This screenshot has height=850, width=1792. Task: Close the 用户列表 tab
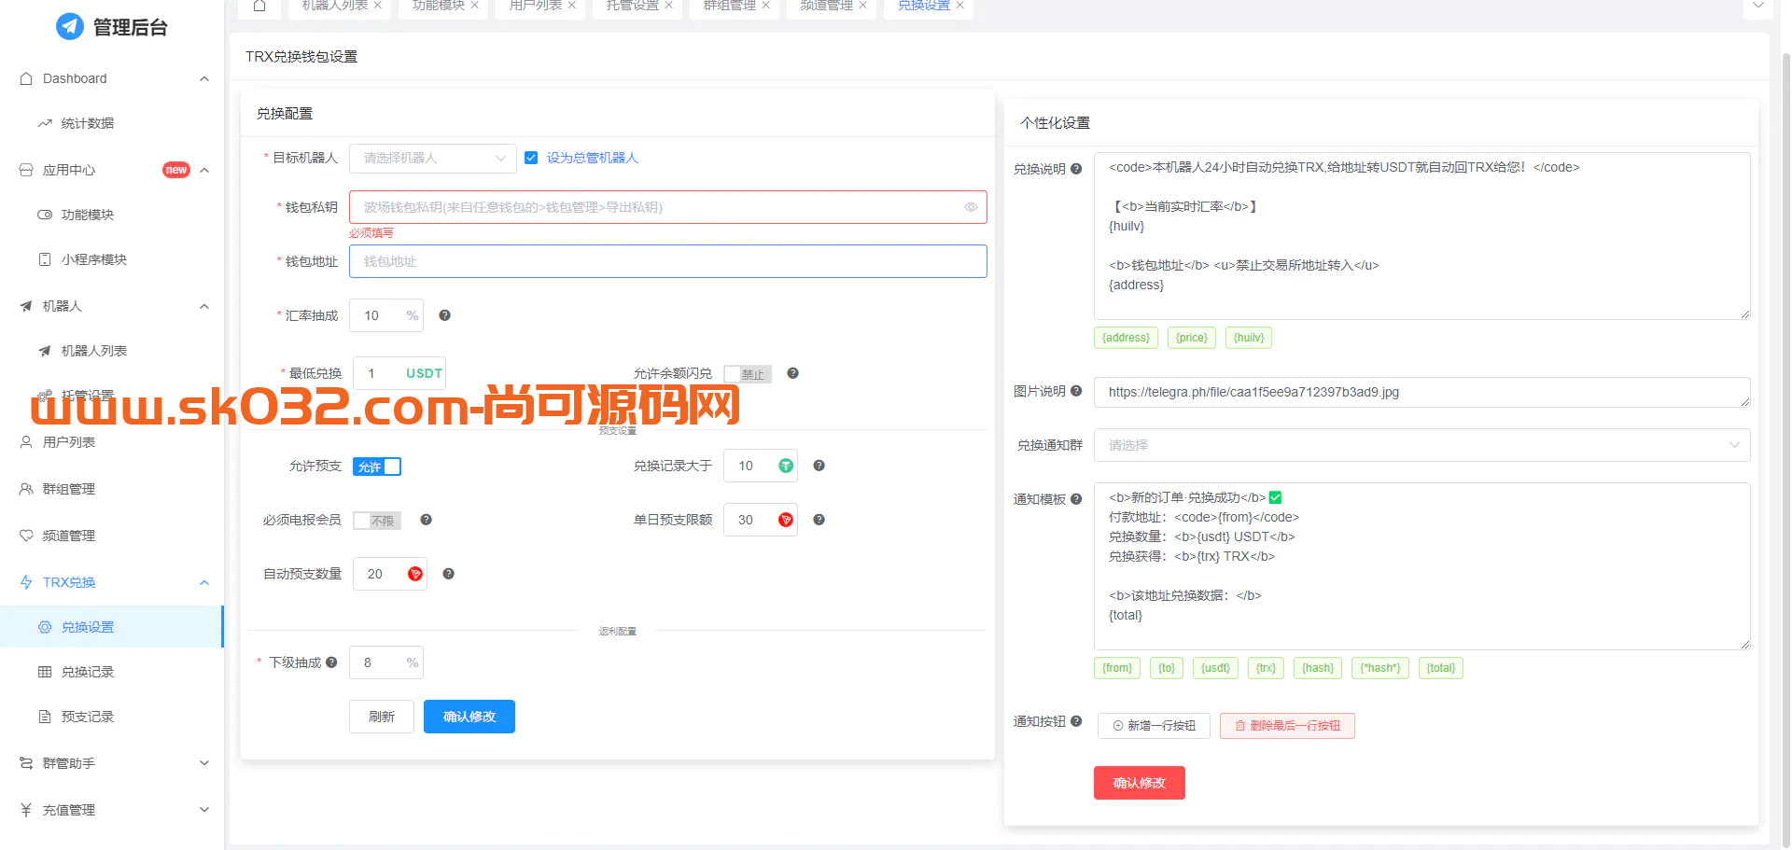click(x=572, y=6)
